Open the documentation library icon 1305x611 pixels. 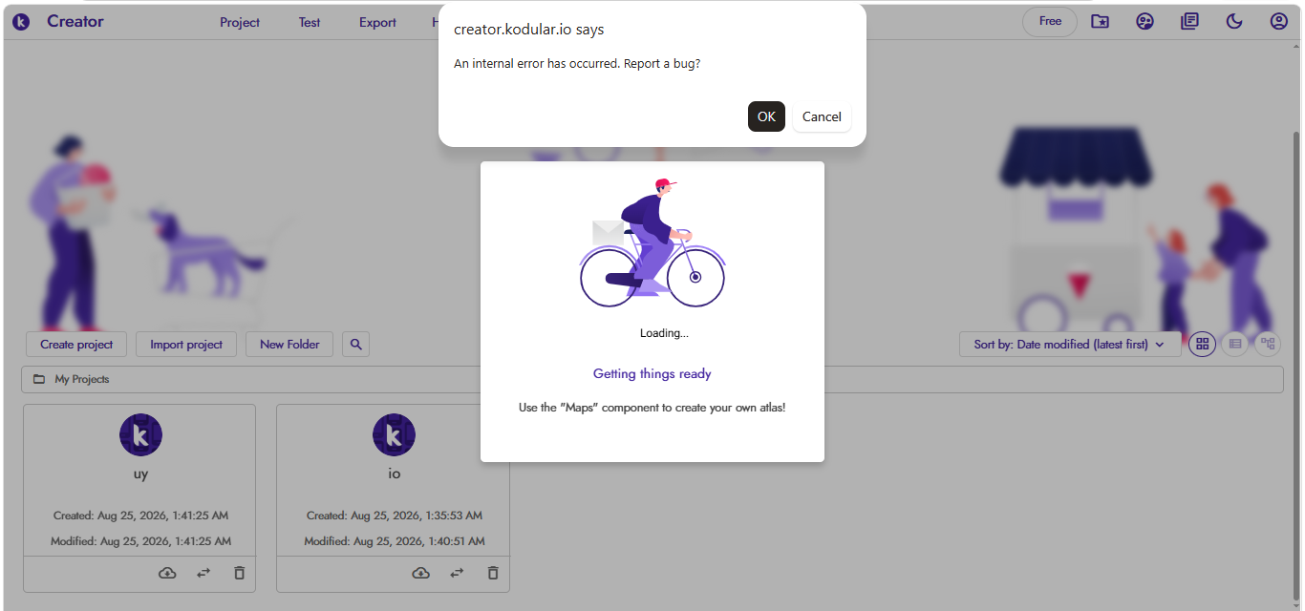point(1189,21)
